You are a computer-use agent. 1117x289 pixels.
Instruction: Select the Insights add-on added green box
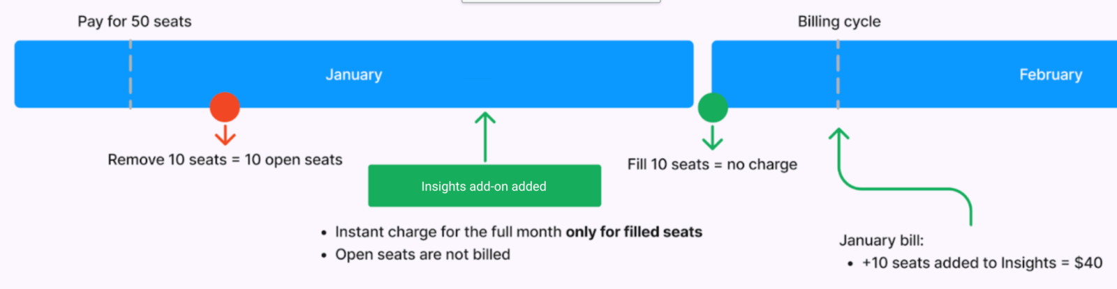[484, 186]
